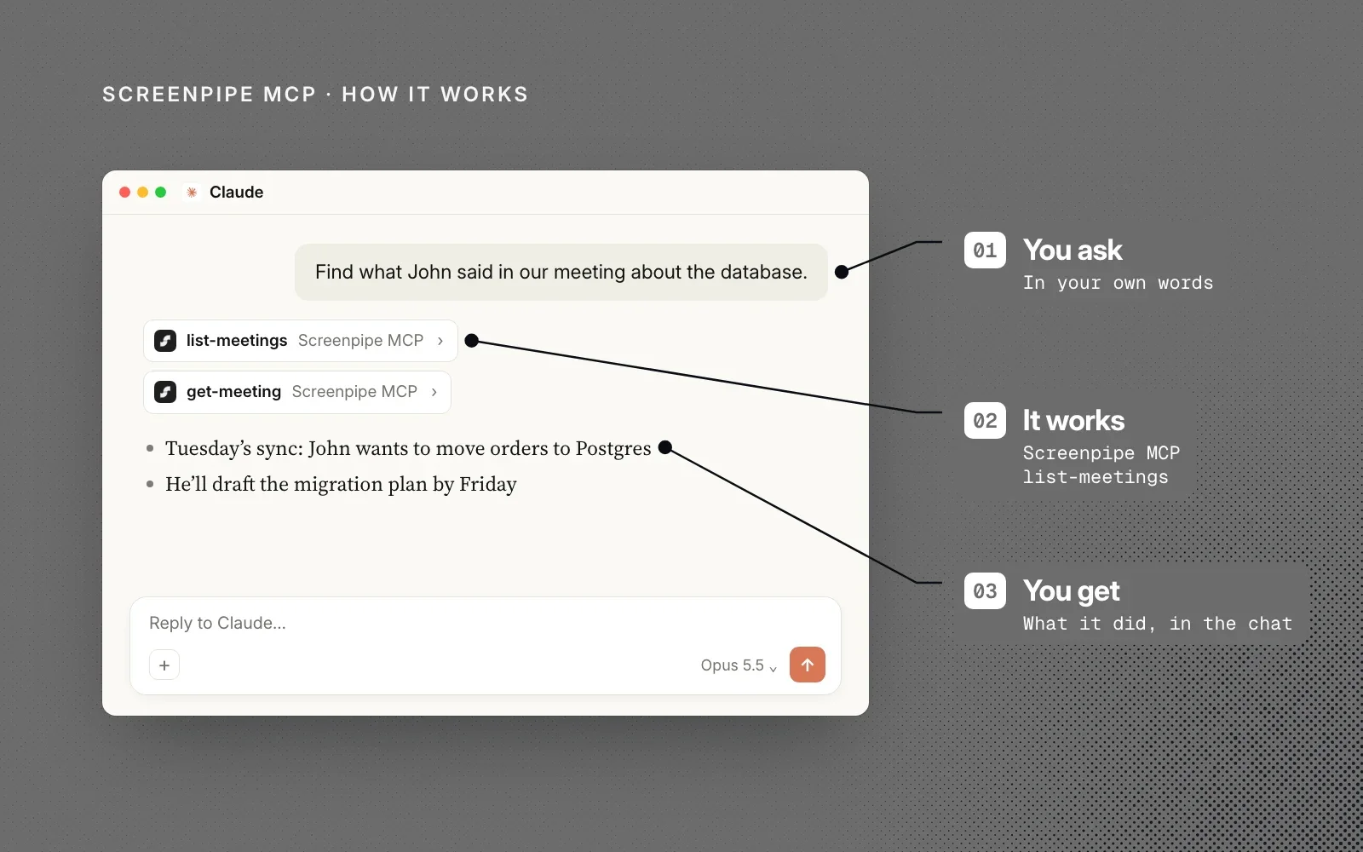Expand the get-meeting tool call chevron
This screenshot has width=1363, height=852.
click(434, 392)
